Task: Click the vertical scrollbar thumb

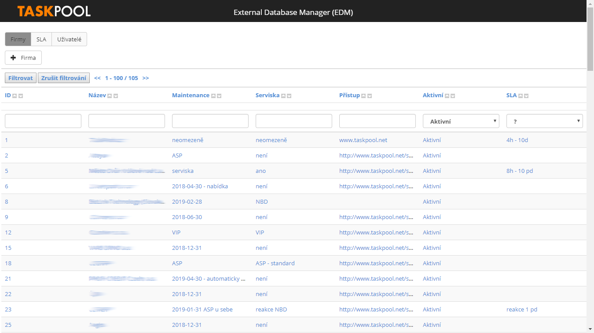Action: coord(590,39)
